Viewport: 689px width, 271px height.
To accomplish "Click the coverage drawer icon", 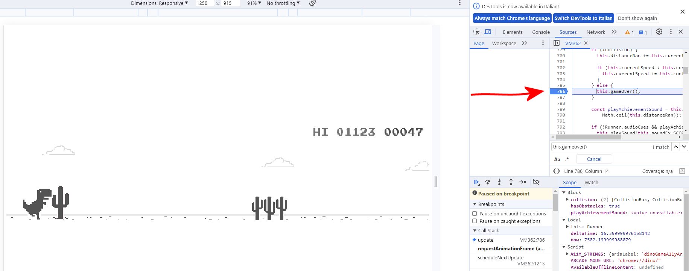I will [682, 171].
